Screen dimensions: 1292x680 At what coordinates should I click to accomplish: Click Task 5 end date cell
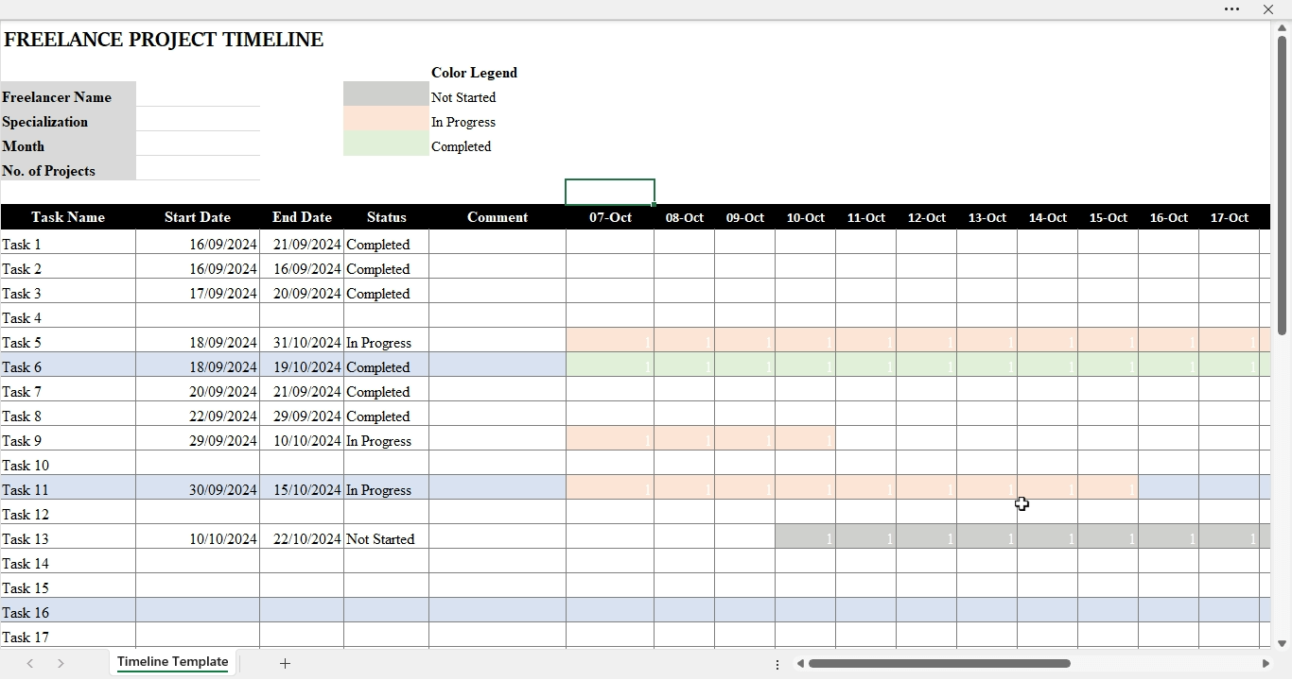click(302, 342)
